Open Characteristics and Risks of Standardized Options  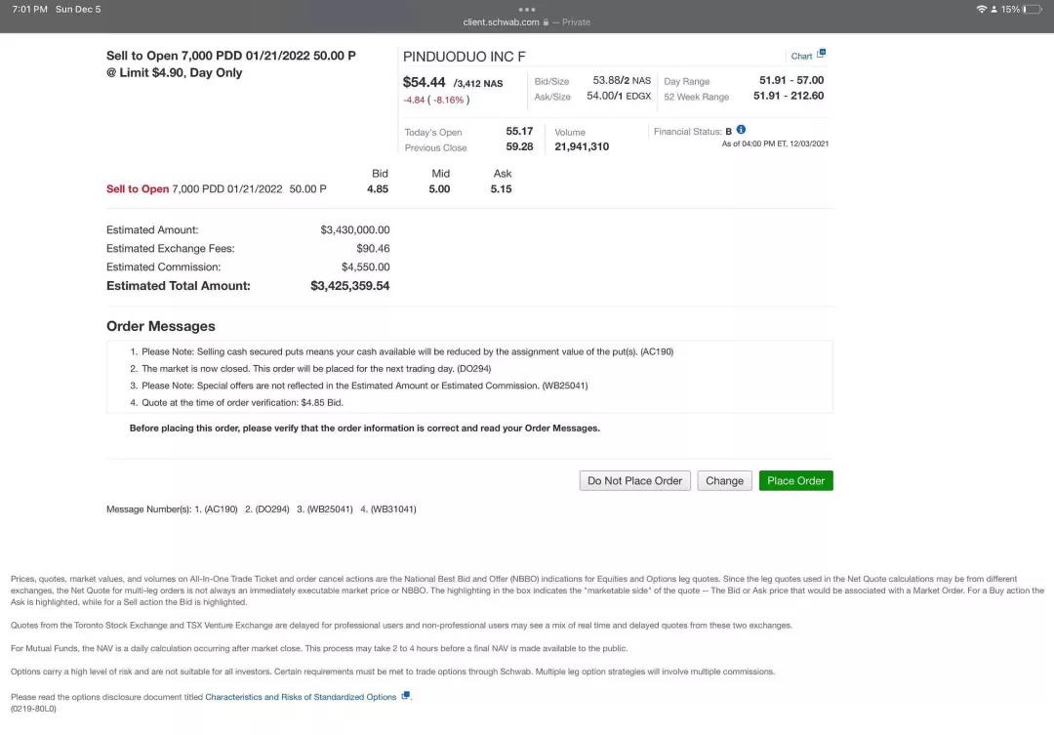(301, 697)
